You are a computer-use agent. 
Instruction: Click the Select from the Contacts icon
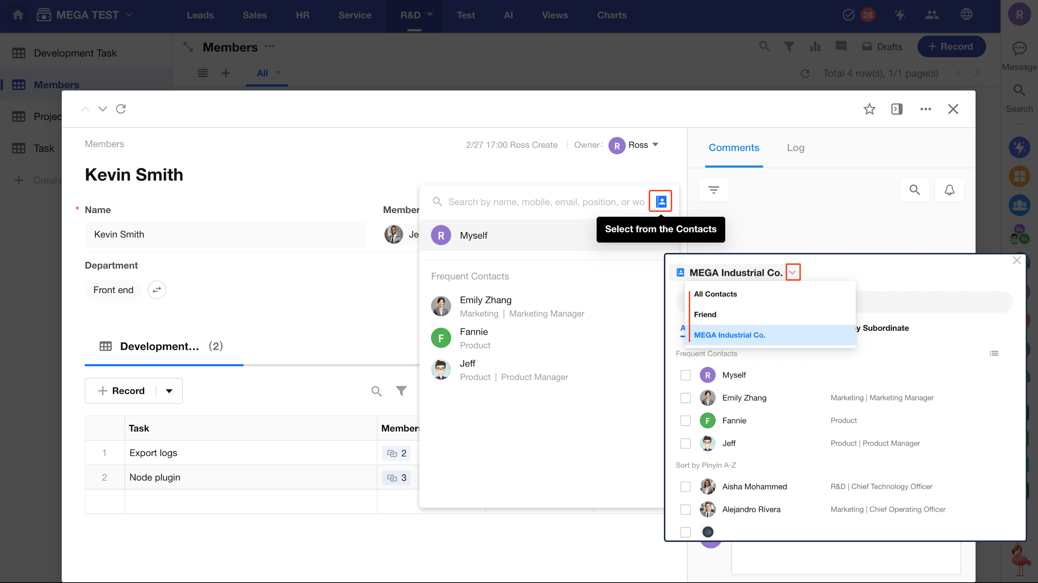point(660,201)
